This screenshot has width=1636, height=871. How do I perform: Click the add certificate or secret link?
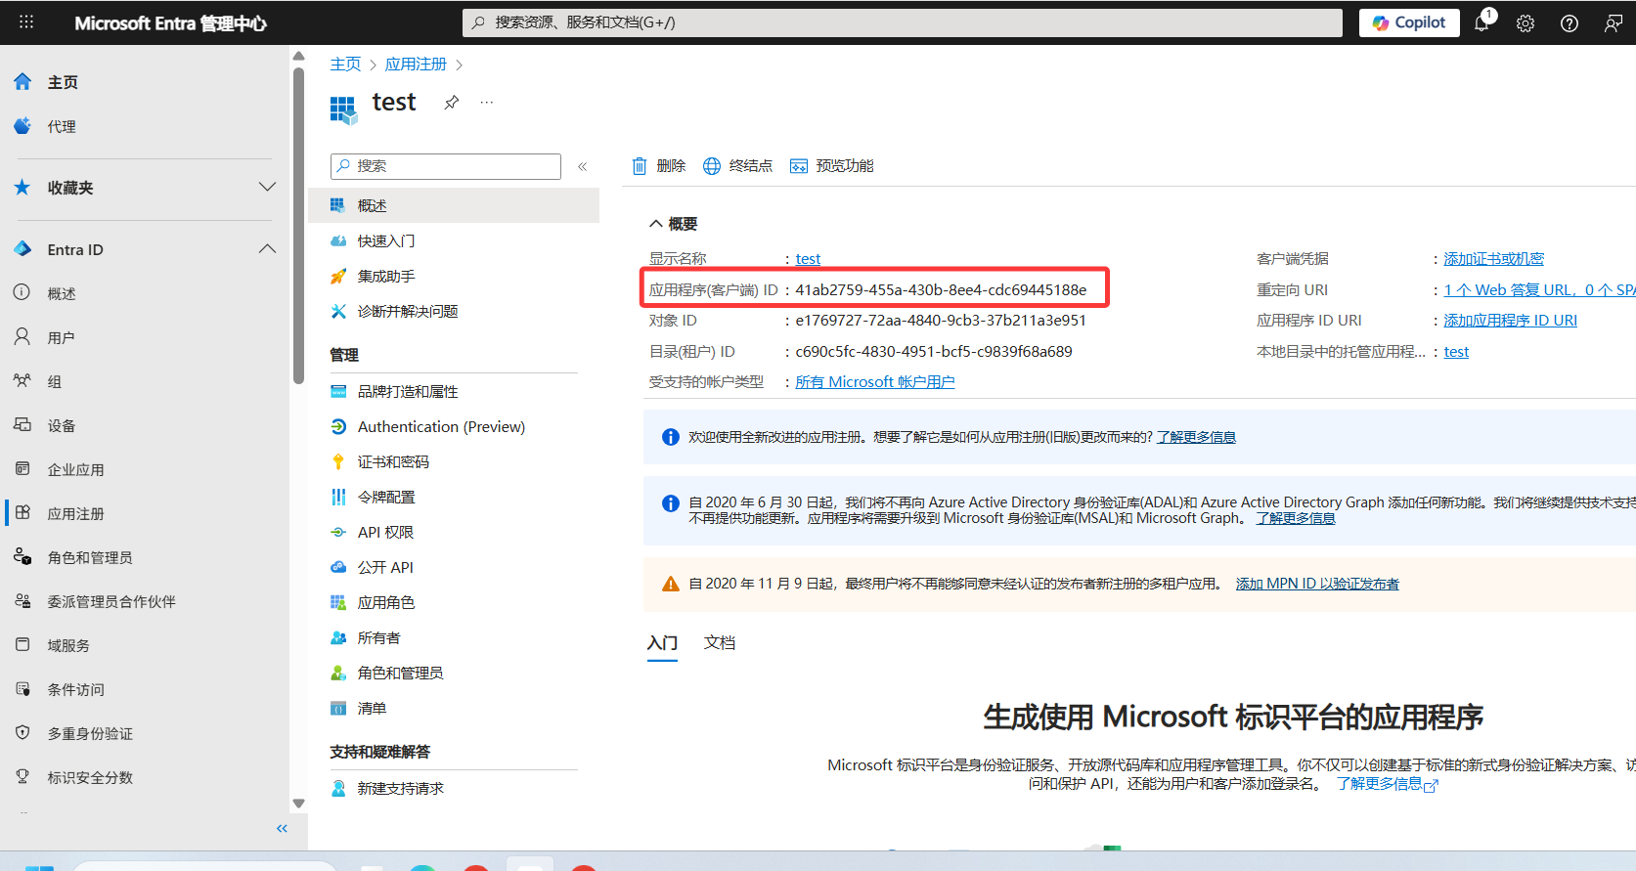pyautogui.click(x=1493, y=259)
